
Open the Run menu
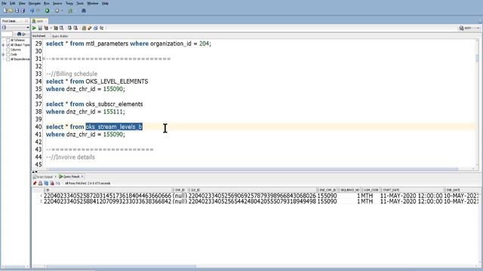(x=47, y=3)
